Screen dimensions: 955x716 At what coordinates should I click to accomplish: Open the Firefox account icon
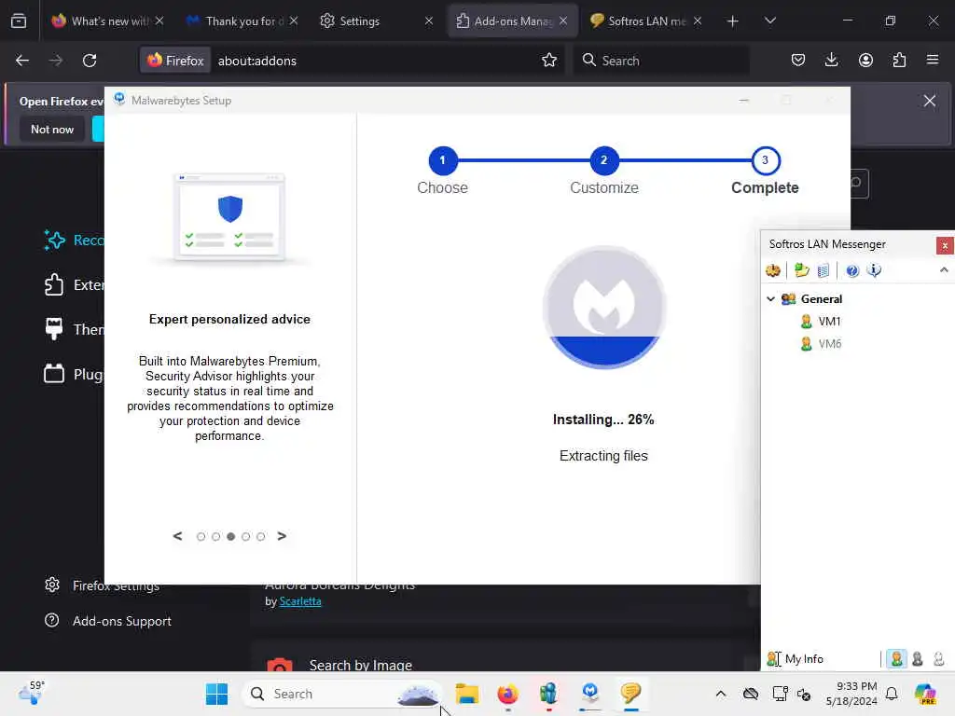(x=865, y=61)
